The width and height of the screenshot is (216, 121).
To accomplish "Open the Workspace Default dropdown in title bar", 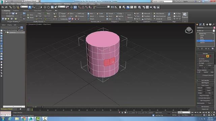I will 31,1.
